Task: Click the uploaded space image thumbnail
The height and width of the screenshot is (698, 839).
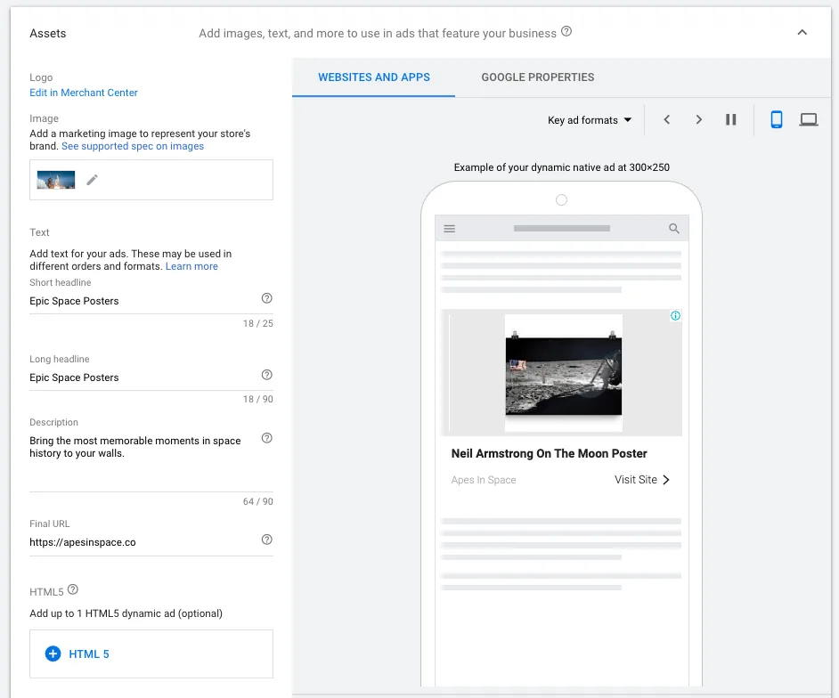Action: [x=56, y=179]
